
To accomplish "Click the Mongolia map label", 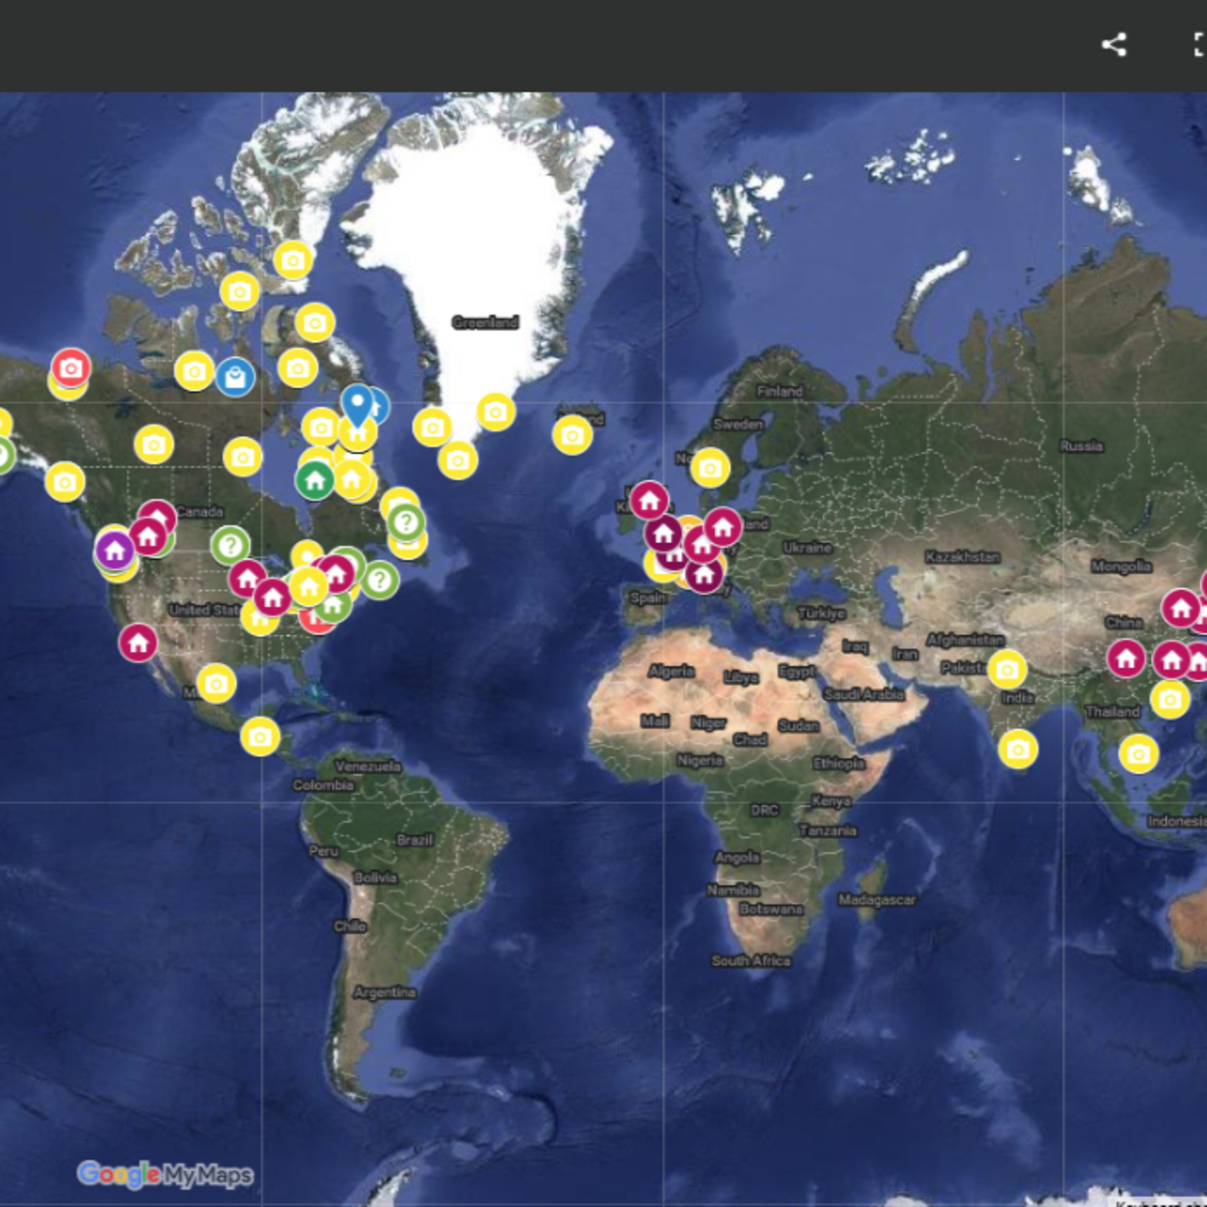I will pyautogui.click(x=1121, y=566).
